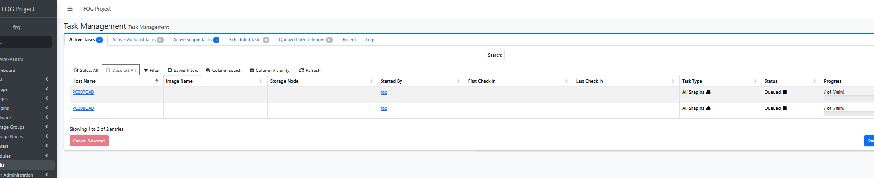Toggle the Deselect All checkbox button
Image resolution: width=874 pixels, height=178 pixels.
coord(121,70)
